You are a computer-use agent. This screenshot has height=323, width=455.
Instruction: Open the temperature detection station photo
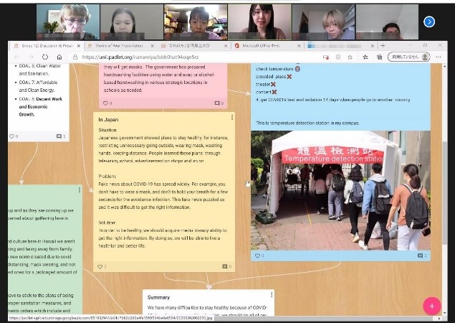340,190
